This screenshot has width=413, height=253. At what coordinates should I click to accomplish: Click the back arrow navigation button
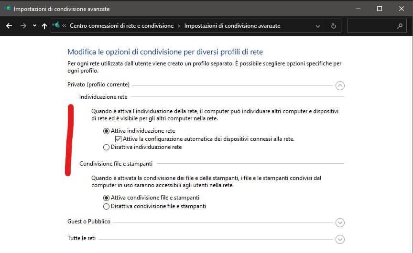(9, 26)
